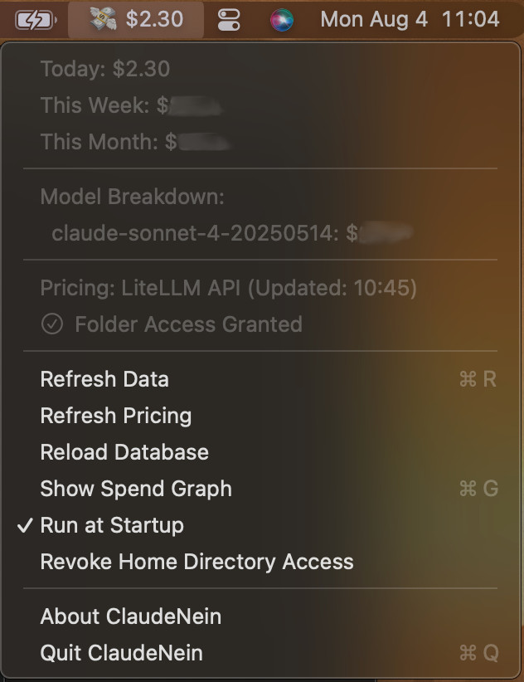The width and height of the screenshot is (524, 682).
Task: Click the ClaudeNein money icon in menu bar
Action: pyautogui.click(x=104, y=19)
